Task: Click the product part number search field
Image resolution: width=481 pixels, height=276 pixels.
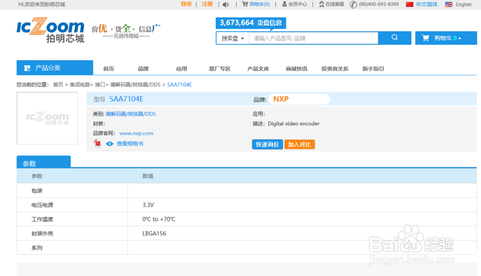Action: tap(314, 38)
